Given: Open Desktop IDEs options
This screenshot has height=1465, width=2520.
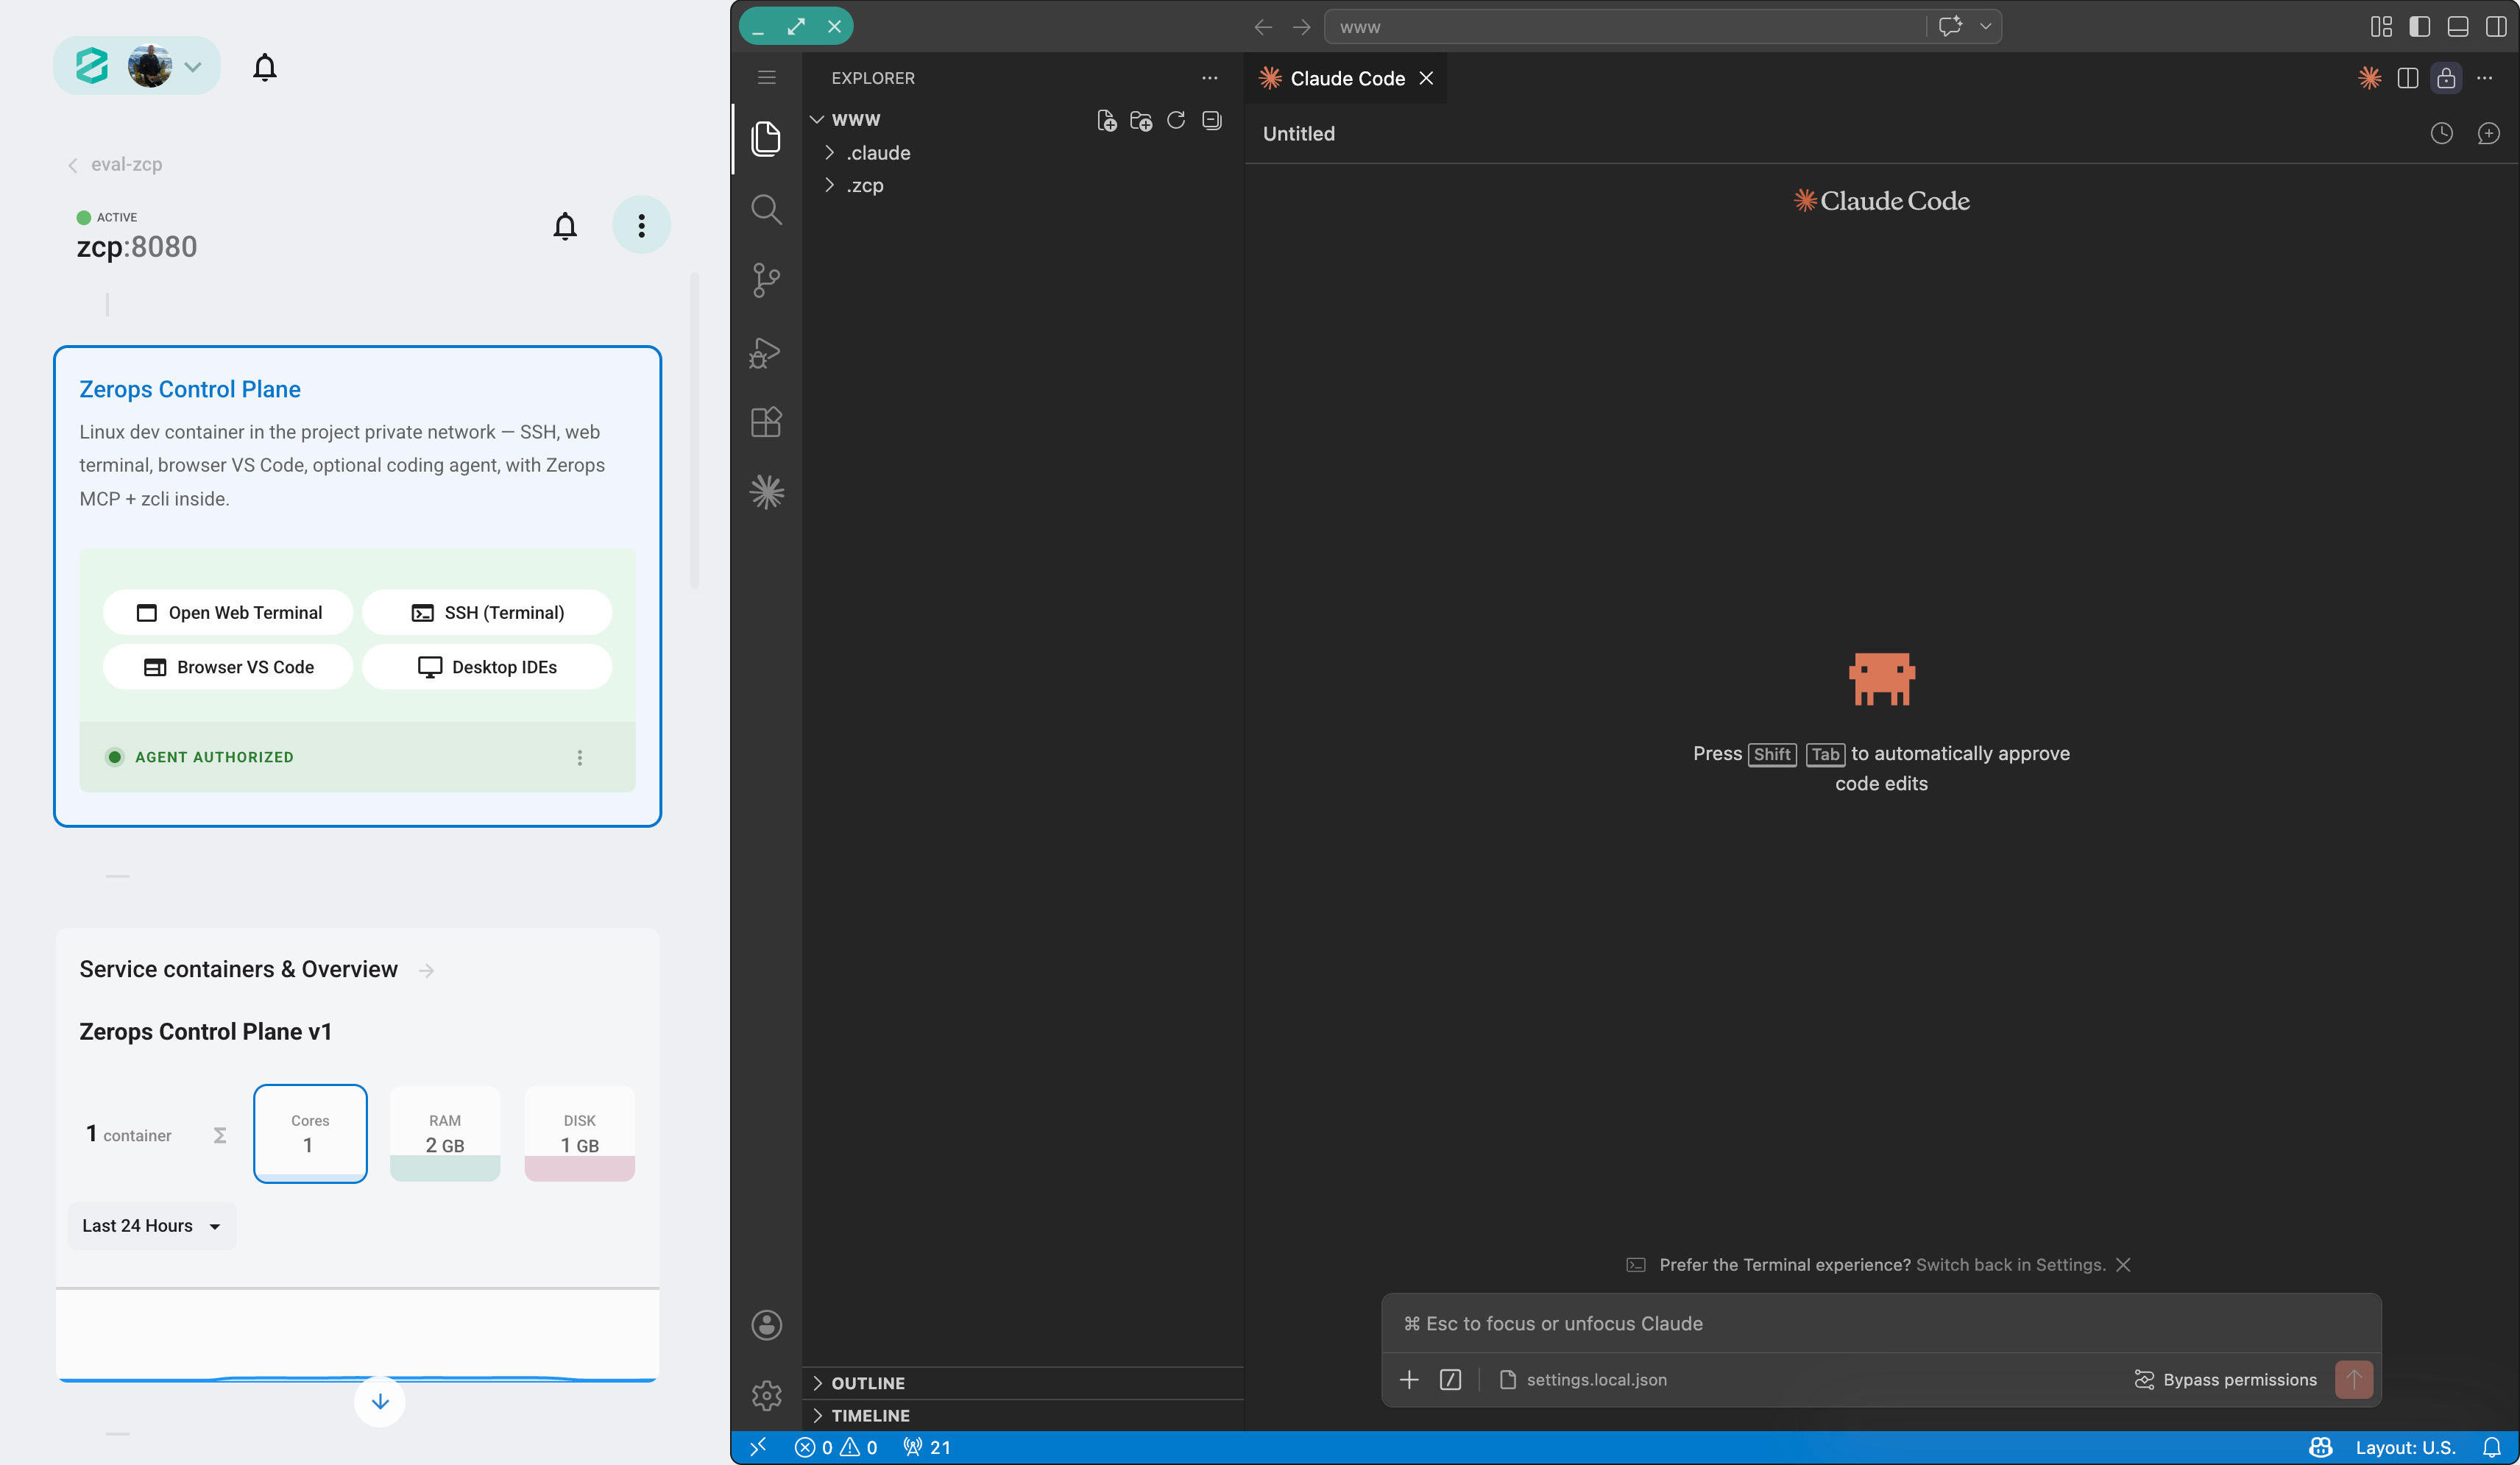Looking at the screenshot, I should [487, 667].
